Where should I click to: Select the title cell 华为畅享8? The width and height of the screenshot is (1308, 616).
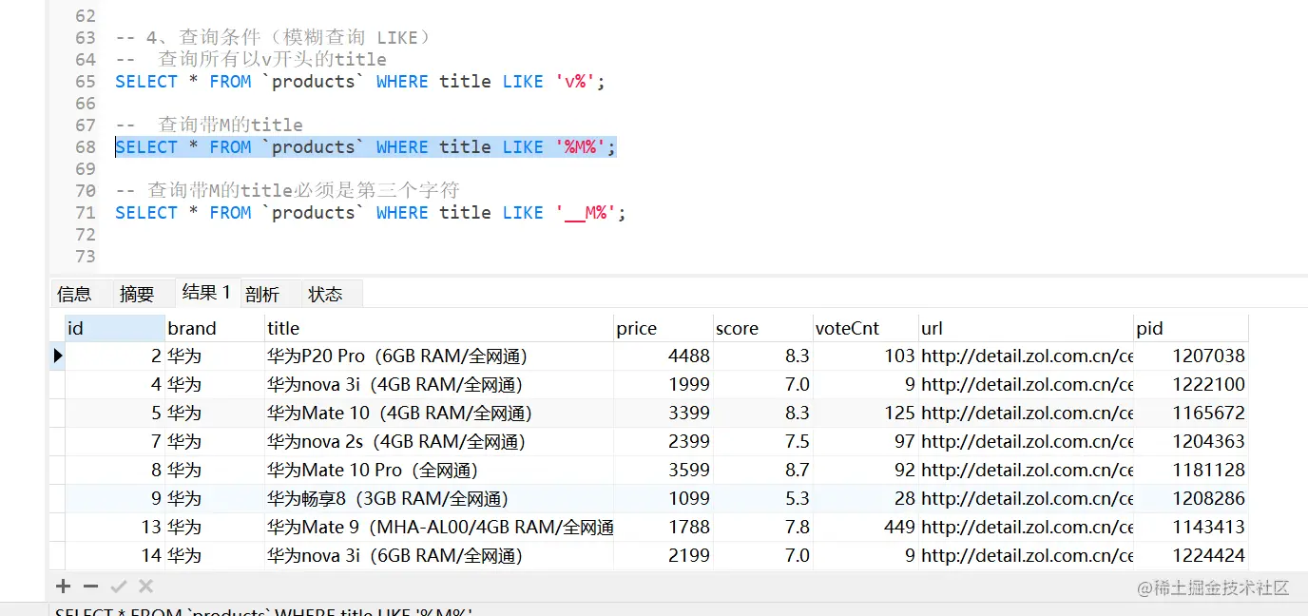click(439, 499)
